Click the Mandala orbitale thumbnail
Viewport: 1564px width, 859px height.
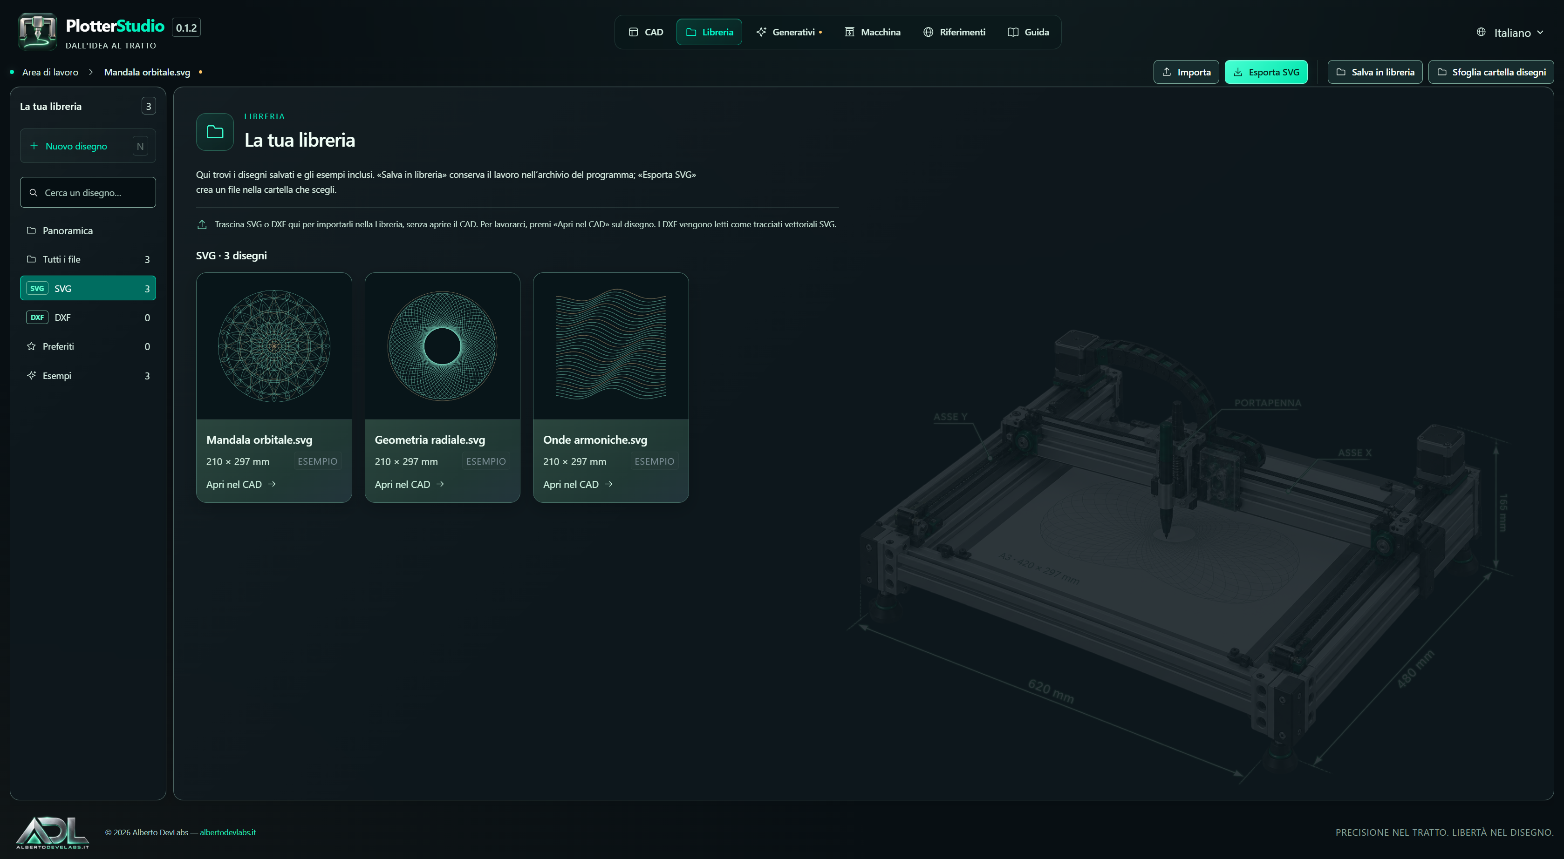274,346
